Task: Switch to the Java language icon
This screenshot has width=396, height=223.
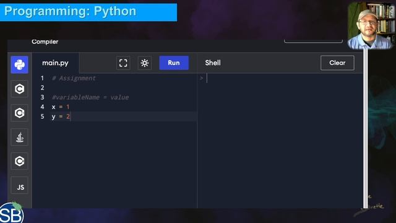Action: click(x=19, y=137)
